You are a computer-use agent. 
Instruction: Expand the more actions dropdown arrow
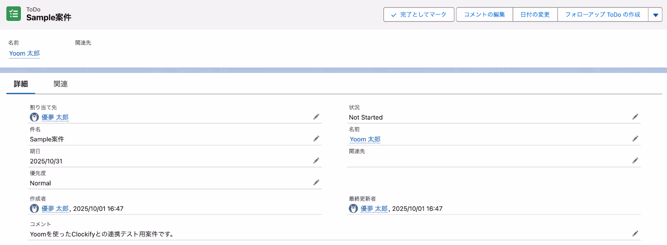[x=655, y=15]
